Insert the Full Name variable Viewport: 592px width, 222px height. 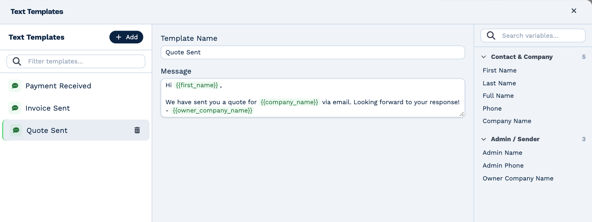498,96
